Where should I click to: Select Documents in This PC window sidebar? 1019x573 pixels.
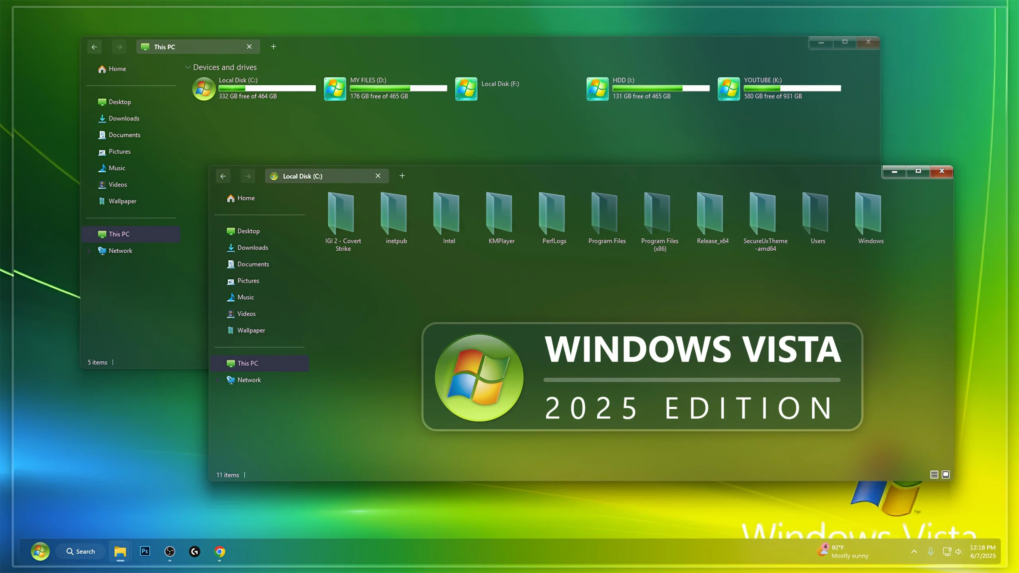coord(131,135)
